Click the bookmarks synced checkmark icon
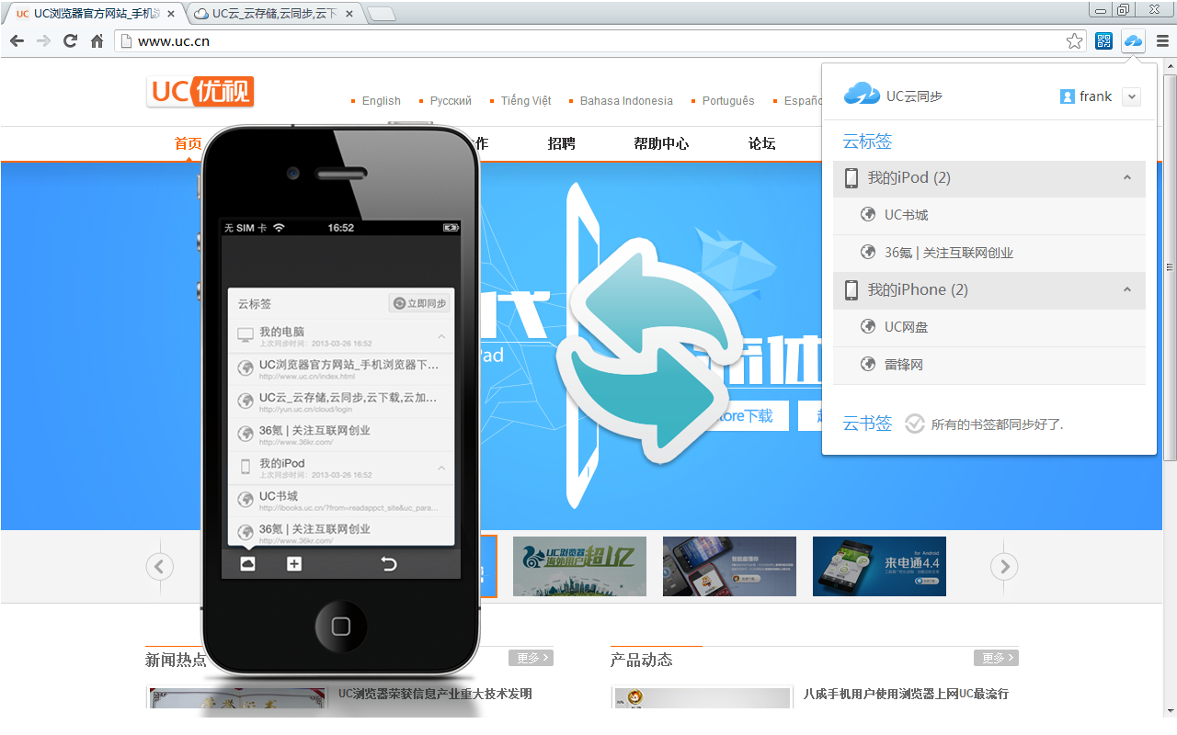The height and width of the screenshot is (735, 1177). coord(914,424)
